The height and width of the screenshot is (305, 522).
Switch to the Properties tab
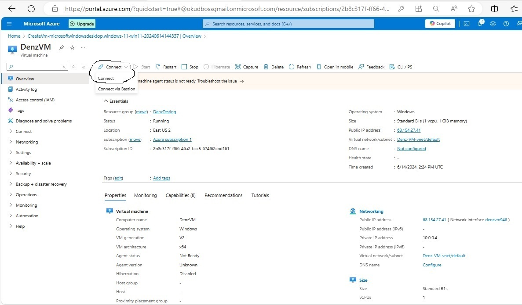[115, 195]
